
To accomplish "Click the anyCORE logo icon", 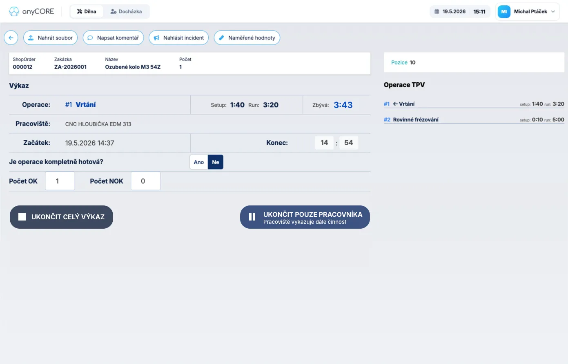I will [x=14, y=11].
